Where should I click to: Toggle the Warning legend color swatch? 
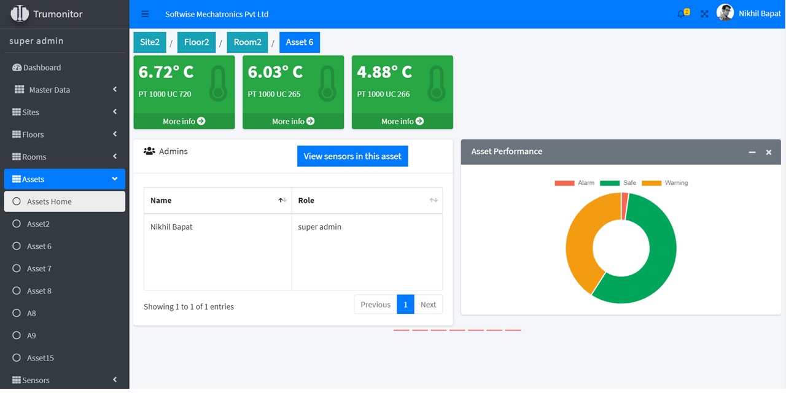652,183
